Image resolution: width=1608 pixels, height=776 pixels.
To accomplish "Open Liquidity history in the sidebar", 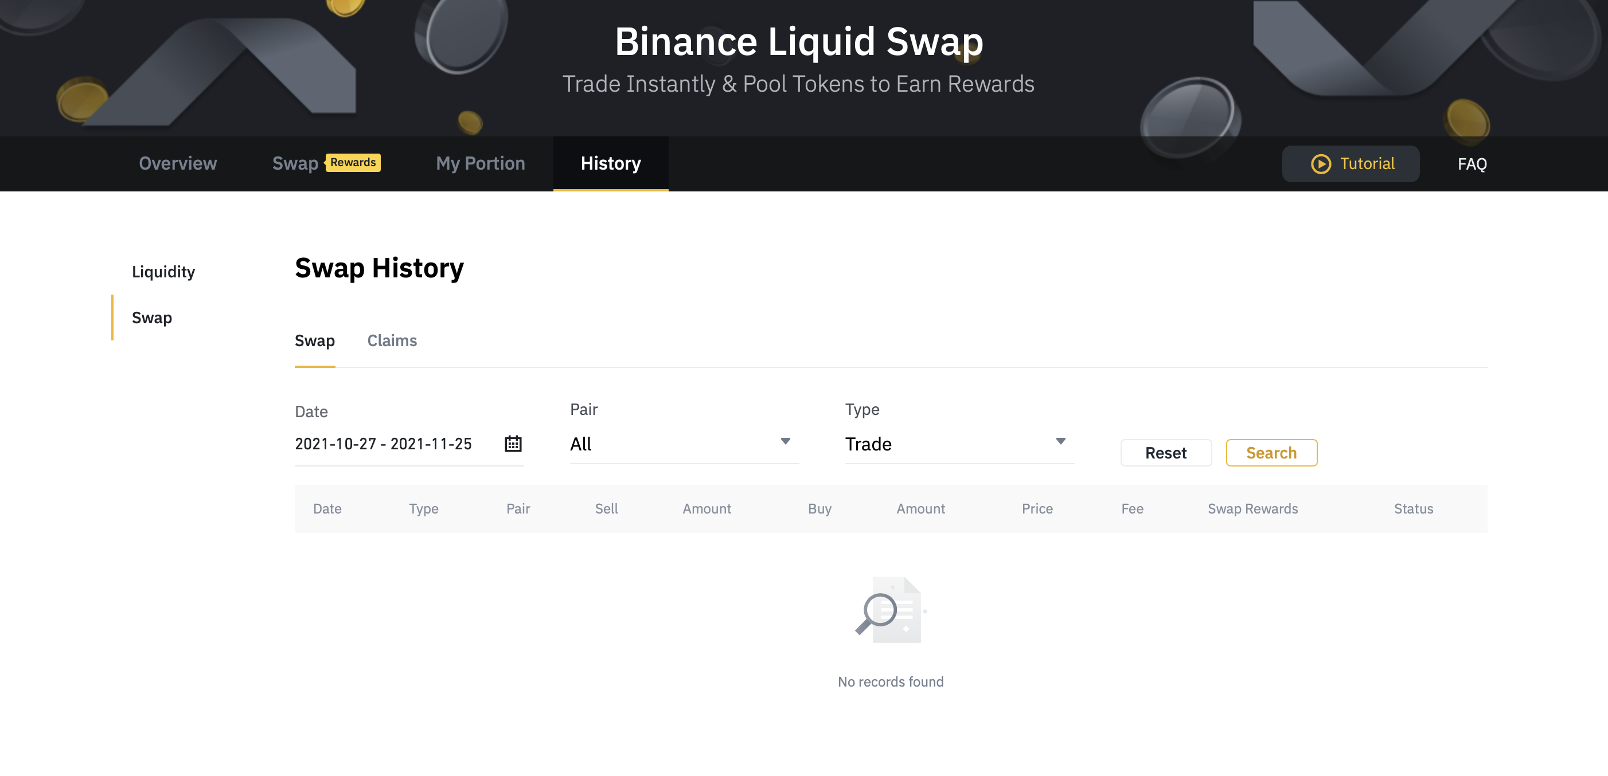I will pos(163,272).
